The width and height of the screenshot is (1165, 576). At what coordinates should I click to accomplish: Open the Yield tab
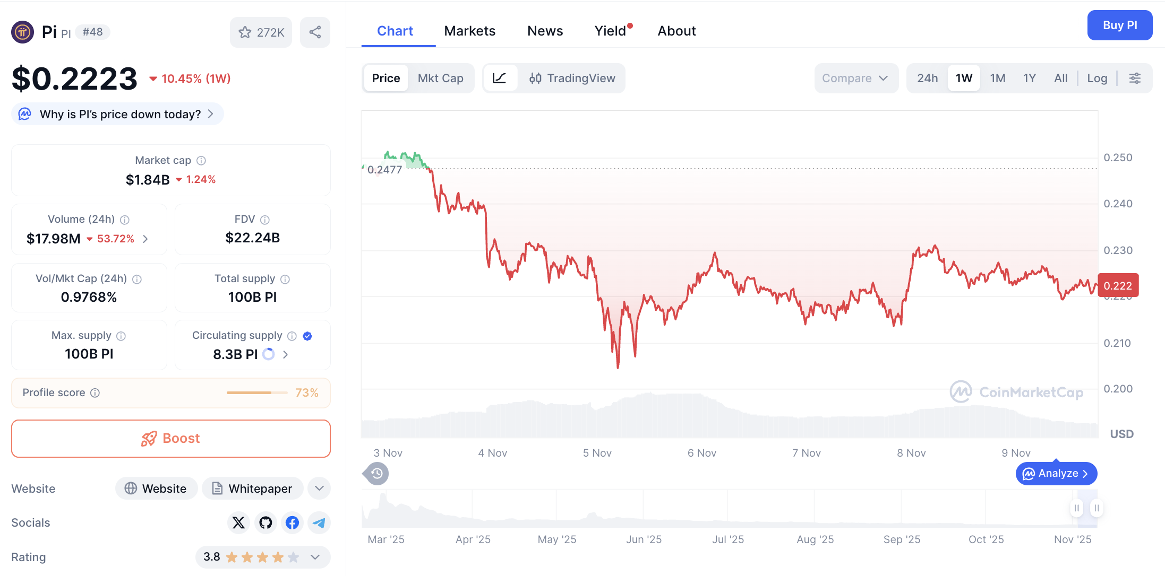tap(609, 31)
